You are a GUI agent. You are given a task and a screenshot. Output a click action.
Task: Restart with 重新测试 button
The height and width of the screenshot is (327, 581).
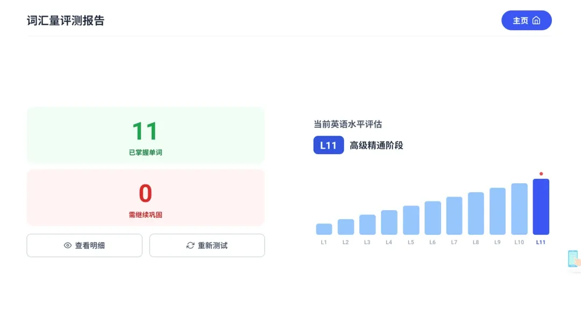pyautogui.click(x=207, y=245)
